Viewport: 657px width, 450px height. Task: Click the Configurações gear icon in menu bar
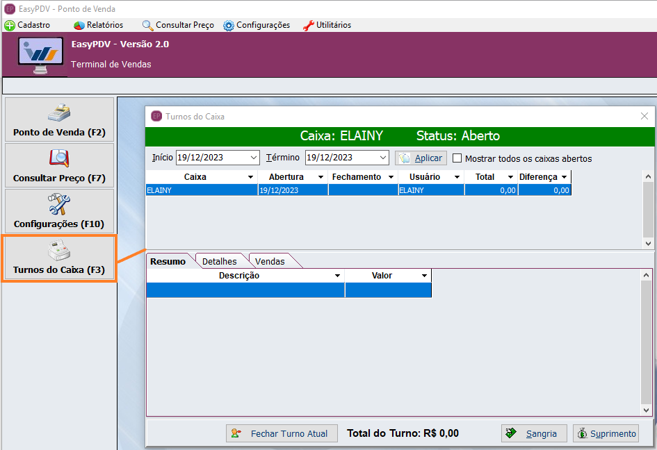229,25
